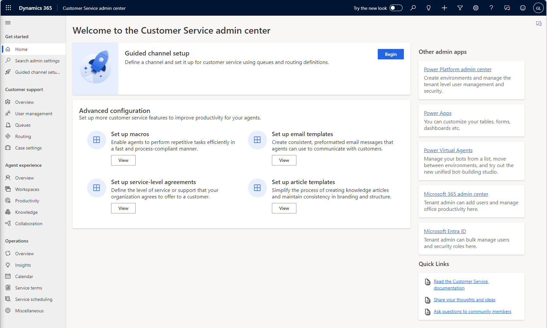Click the plus quick create icon

[444, 8]
